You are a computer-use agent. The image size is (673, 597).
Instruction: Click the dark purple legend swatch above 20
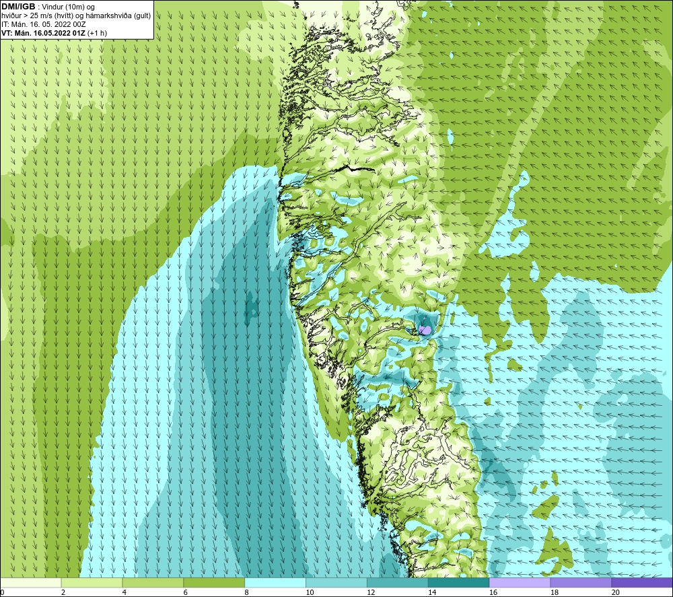pos(642,583)
